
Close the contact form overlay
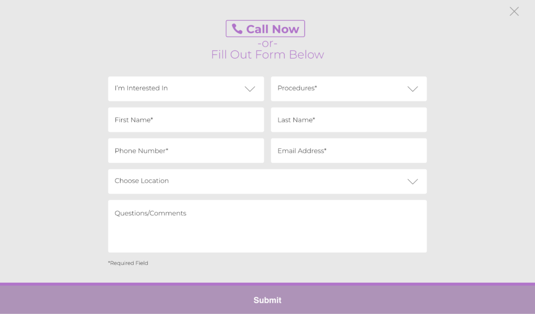pyautogui.click(x=514, y=11)
